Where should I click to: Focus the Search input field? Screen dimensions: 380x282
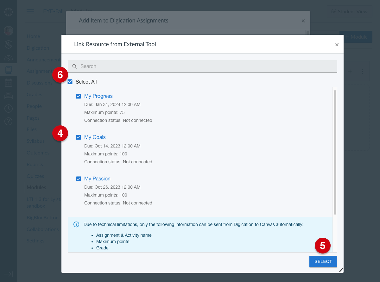(202, 66)
